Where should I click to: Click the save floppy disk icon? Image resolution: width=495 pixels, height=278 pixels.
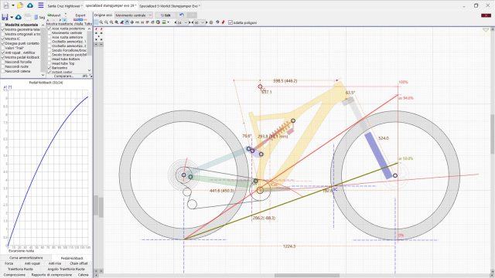5,17
